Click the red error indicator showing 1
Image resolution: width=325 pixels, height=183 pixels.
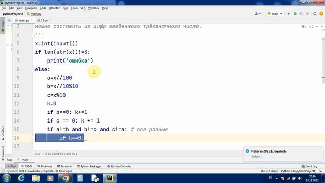click(x=304, y=27)
